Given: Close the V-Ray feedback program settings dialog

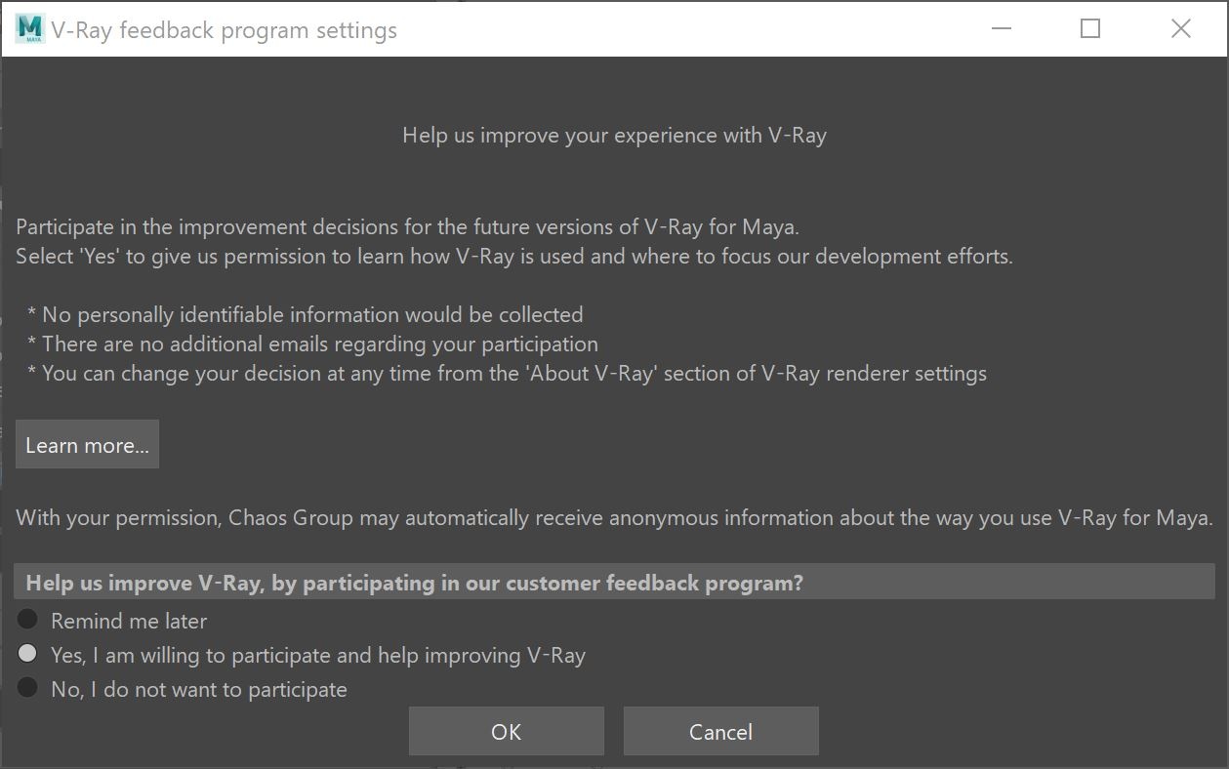Looking at the screenshot, I should [1180, 29].
